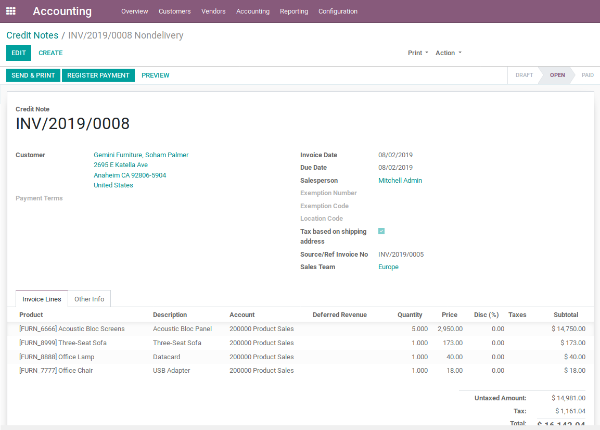The height and width of the screenshot is (430, 600).
Task: Open the Vendors menu
Action: coord(213,11)
